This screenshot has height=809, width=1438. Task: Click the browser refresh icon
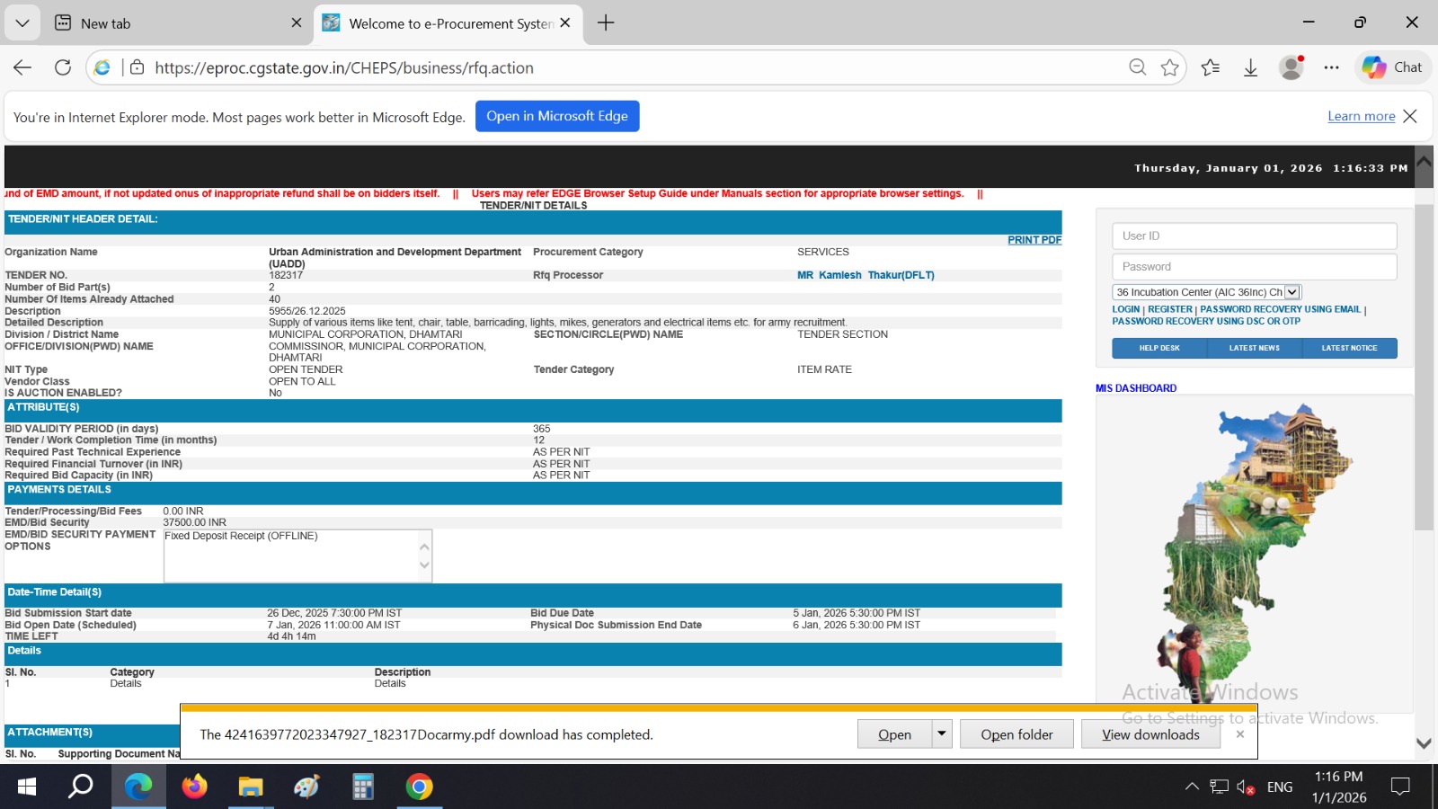(62, 67)
